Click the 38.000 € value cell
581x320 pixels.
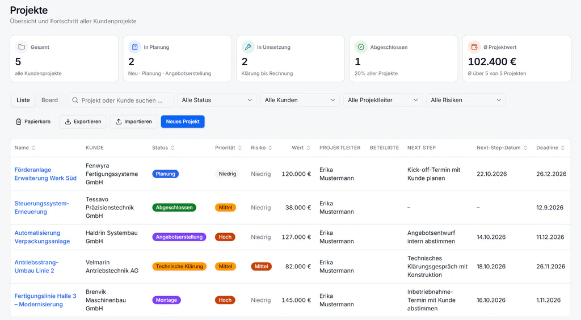(x=298, y=208)
